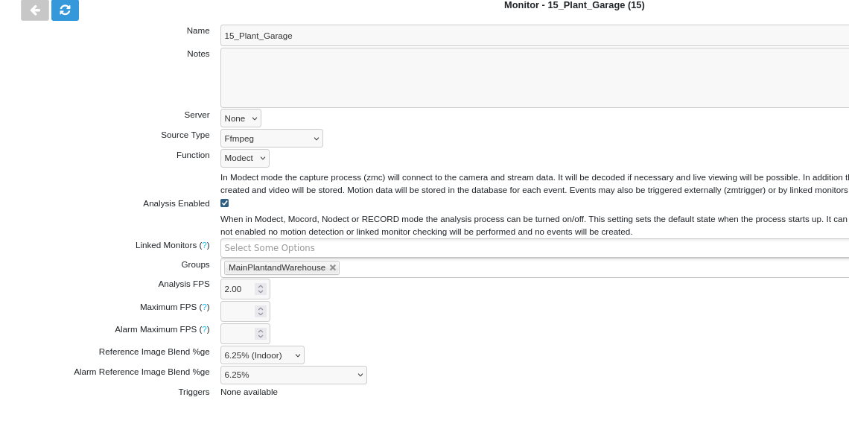Screen dimensions: 849x444
Task: Step the Alarm Maximum FPS spinner
Action: click(261, 334)
